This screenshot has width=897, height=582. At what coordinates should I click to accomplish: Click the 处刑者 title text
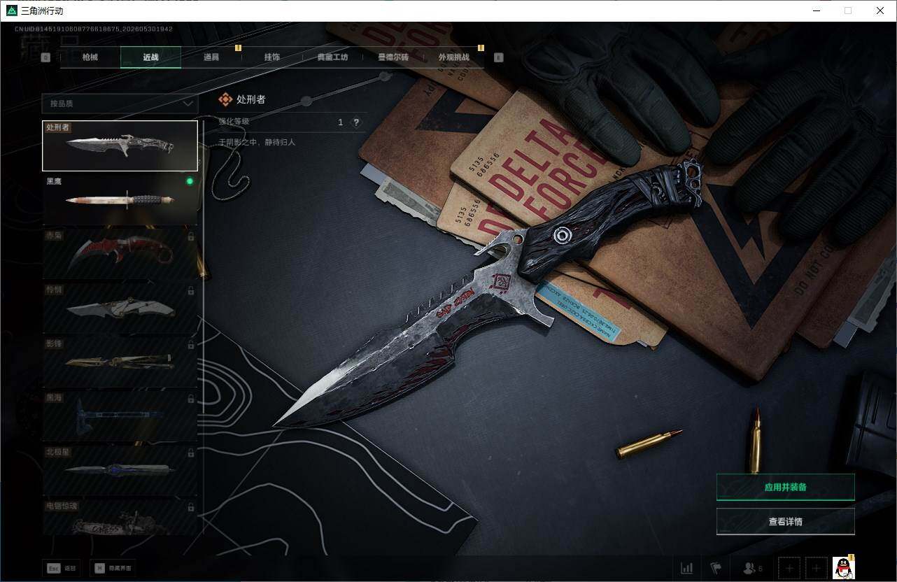tap(251, 100)
